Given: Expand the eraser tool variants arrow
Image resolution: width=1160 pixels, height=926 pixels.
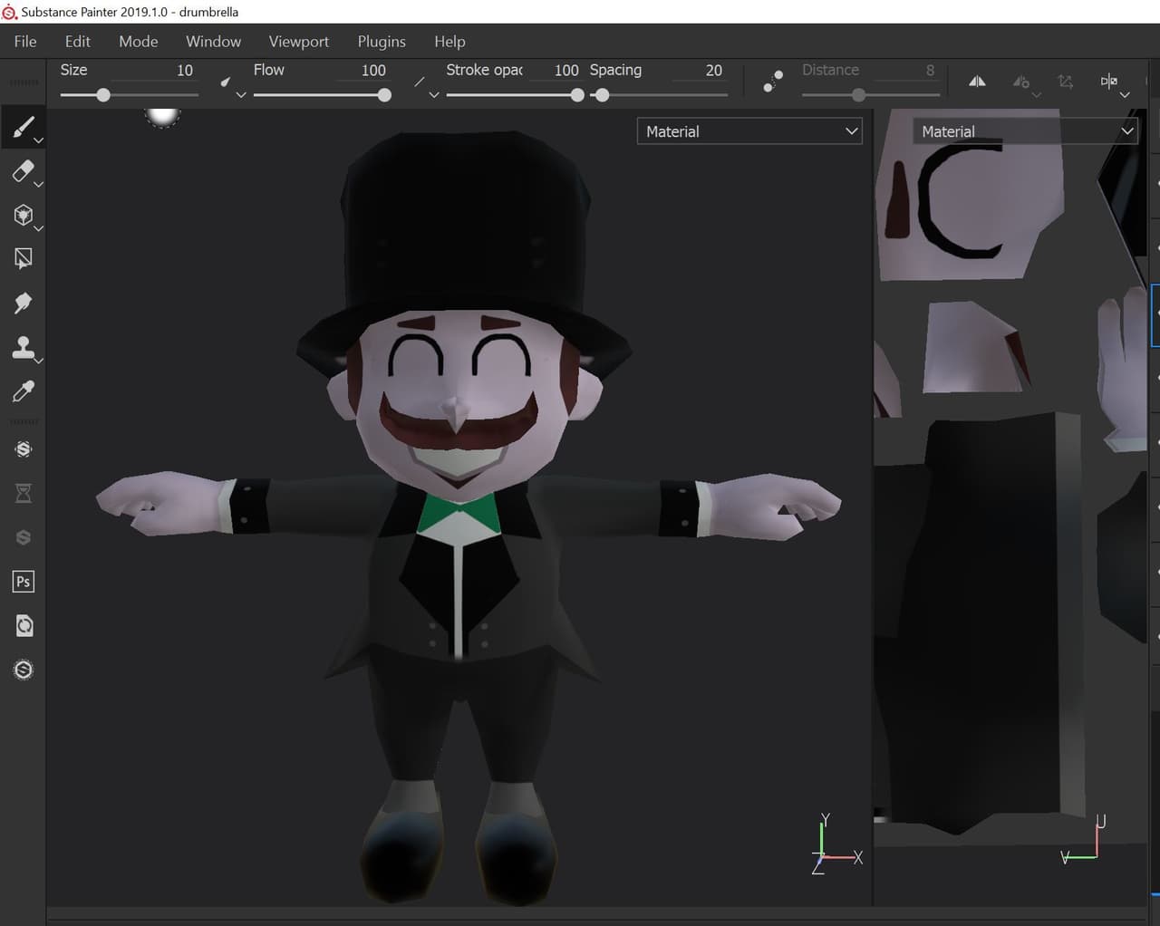Looking at the screenshot, I should click(38, 184).
